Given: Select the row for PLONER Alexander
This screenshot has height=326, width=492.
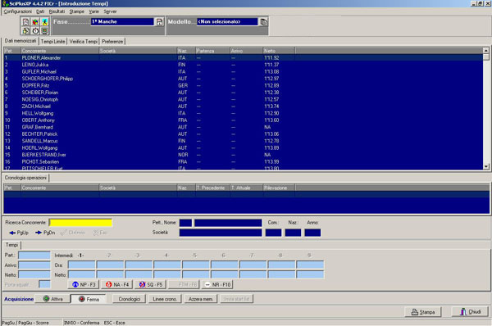Looking at the screenshot, I should click(x=244, y=57).
